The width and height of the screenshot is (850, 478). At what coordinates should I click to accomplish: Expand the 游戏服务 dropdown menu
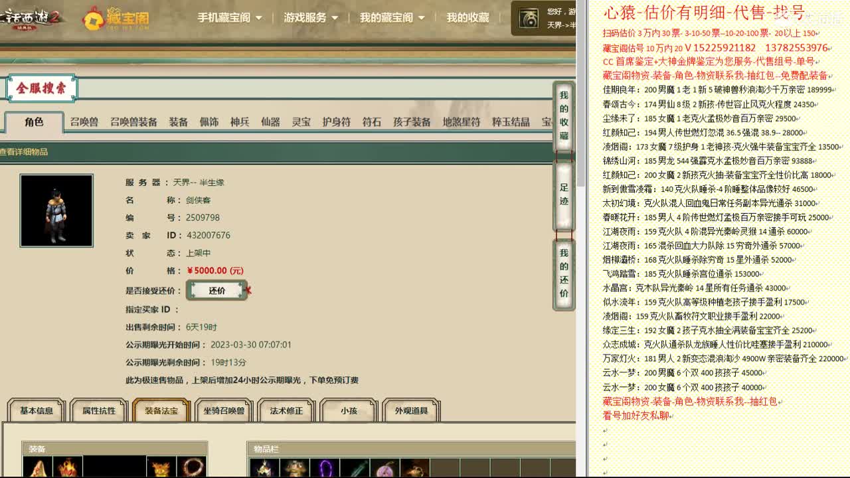310,18
